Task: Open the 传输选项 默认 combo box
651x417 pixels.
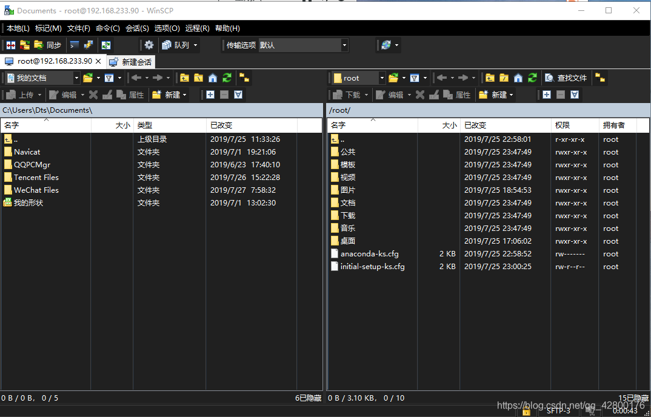Action: (303, 45)
